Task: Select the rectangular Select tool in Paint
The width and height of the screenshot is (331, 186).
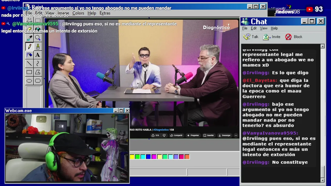Action: tap(38, 20)
